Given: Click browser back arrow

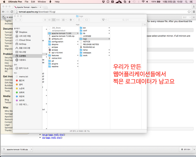Looking at the screenshot, I should tap(3, 12).
